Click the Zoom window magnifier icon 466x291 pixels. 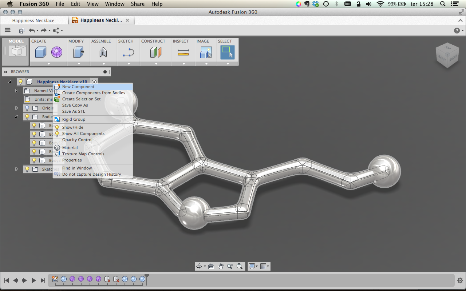point(230,266)
